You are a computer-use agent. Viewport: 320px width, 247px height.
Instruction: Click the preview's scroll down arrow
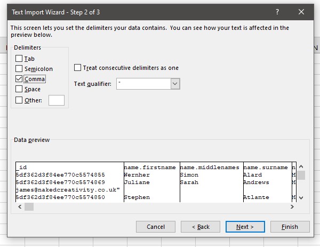coord(301,197)
